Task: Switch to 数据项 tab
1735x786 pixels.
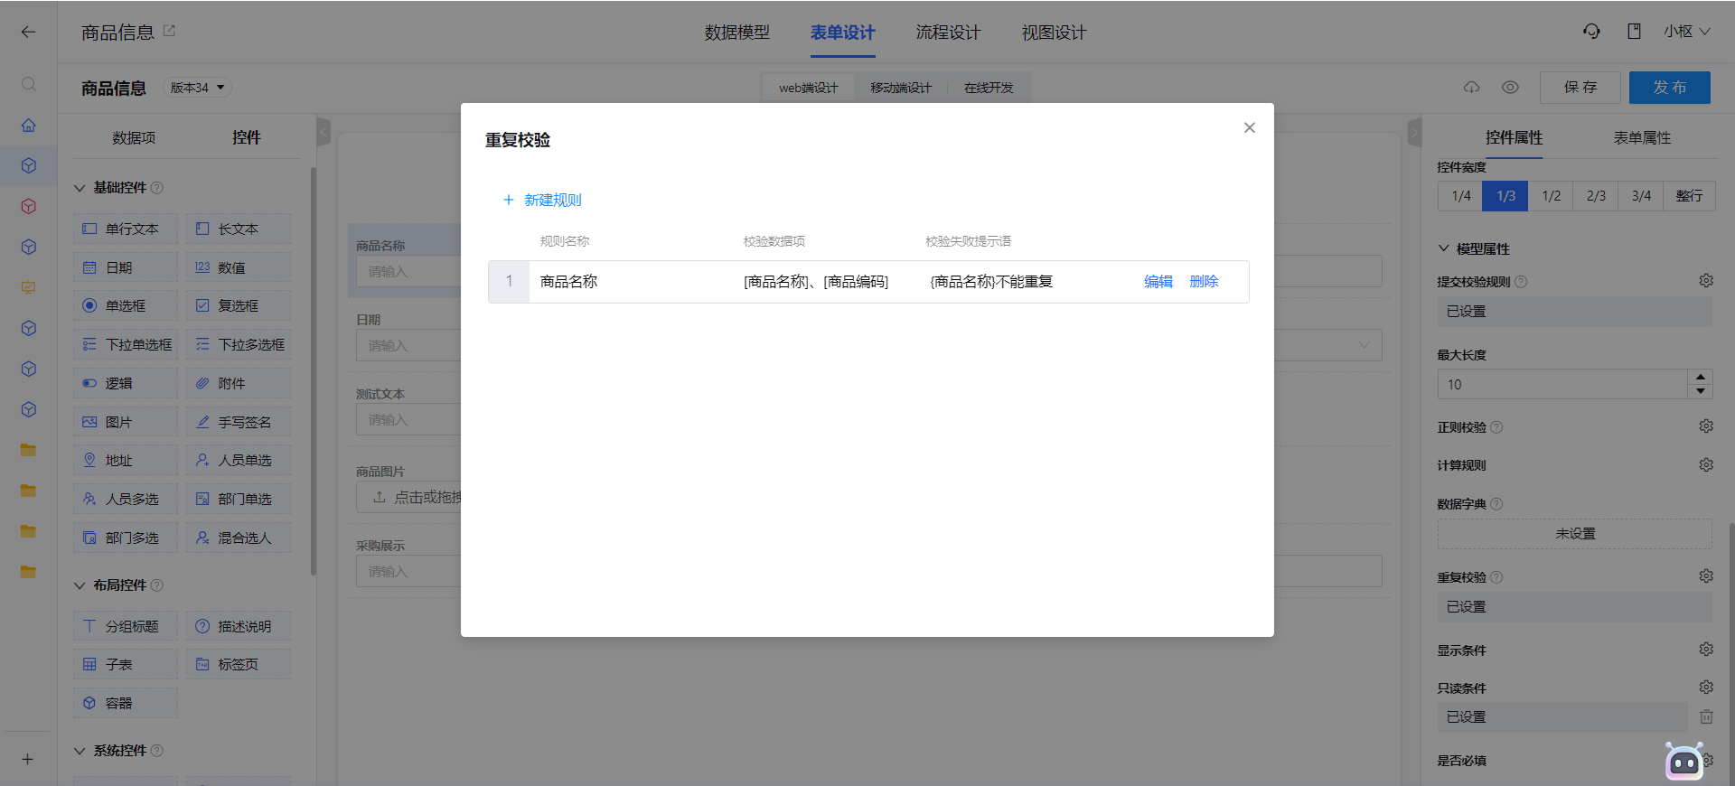Action: click(x=134, y=137)
